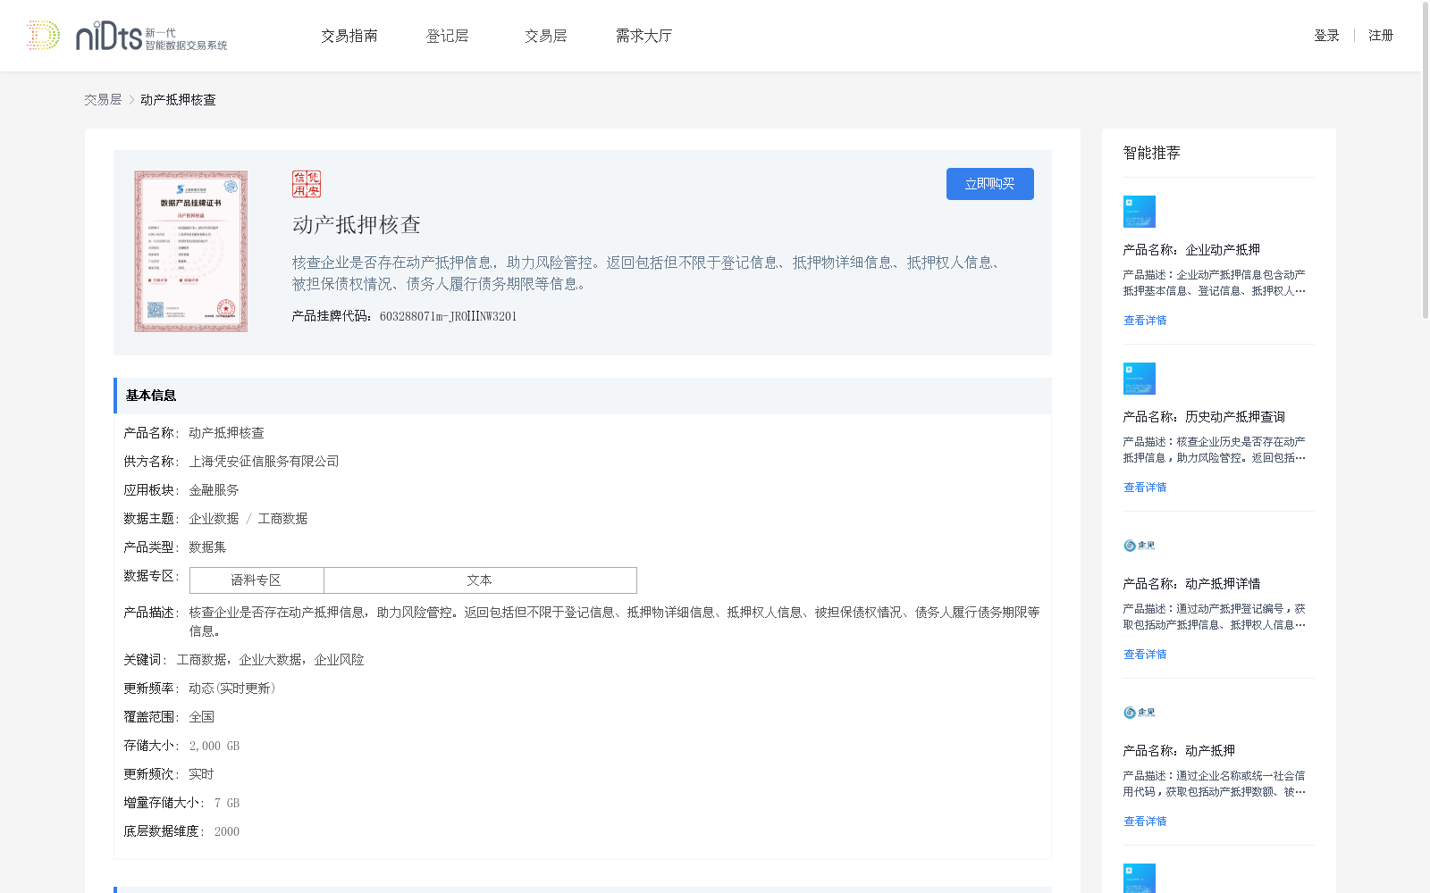Image resolution: width=1430 pixels, height=893 pixels.
Task: Click the product code 603288071m-JROIIINW3201
Action: click(448, 316)
